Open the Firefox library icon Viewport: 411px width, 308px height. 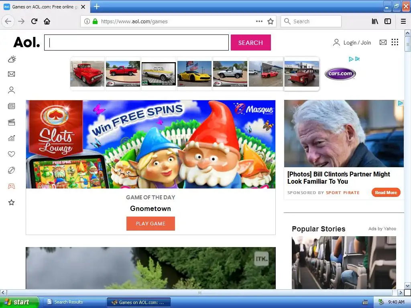375,21
